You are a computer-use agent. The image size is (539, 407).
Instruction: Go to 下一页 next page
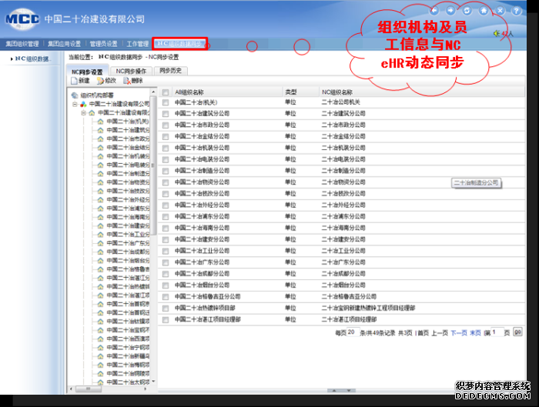coord(459,333)
